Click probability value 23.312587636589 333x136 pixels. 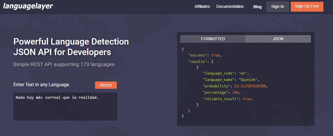pos(251,86)
